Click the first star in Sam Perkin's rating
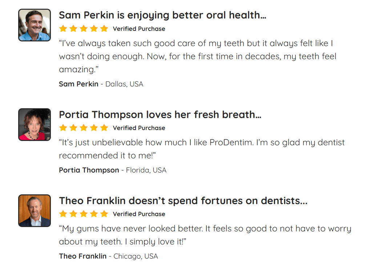Viewport: 383px width, 267px height. click(63, 29)
